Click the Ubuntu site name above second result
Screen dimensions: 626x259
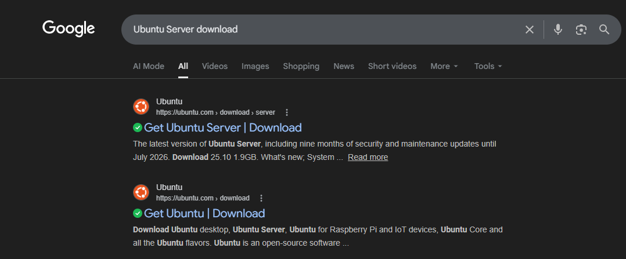pos(170,187)
